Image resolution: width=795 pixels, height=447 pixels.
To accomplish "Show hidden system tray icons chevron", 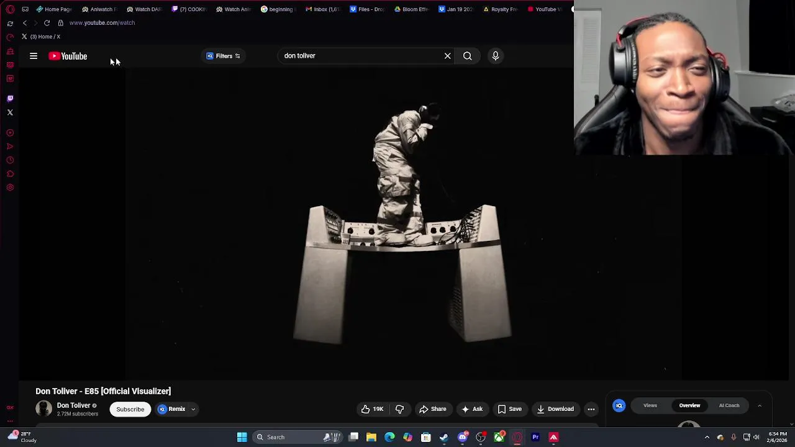I will (707, 437).
